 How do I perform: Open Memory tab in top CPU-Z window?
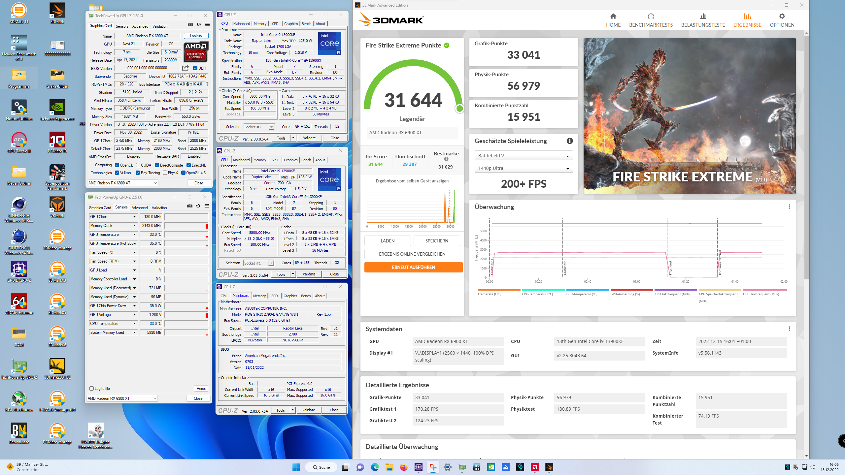pos(260,24)
